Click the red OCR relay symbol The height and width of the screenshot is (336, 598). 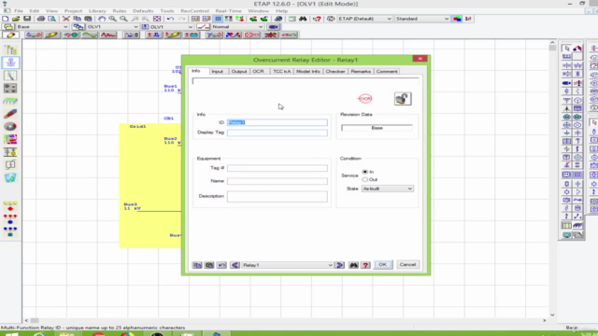pos(365,99)
